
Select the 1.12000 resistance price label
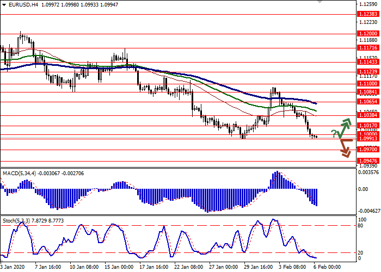[x=368, y=33]
